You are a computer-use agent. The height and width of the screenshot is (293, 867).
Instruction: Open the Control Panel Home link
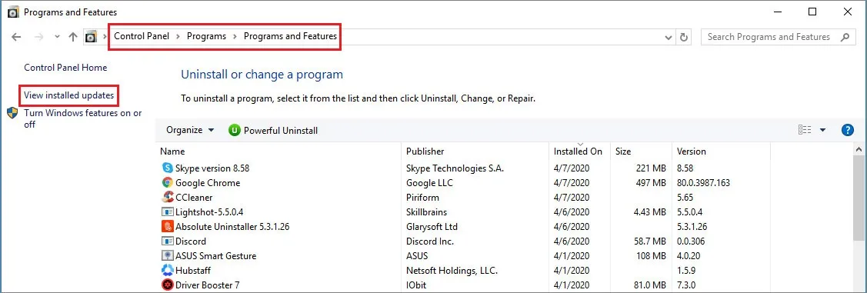point(66,68)
